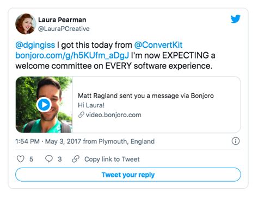This screenshot has width=258, height=198.
Task: Play the Bonjoro video message
Action: pos(44,105)
